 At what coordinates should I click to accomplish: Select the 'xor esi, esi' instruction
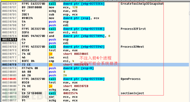[x=63, y=32]
